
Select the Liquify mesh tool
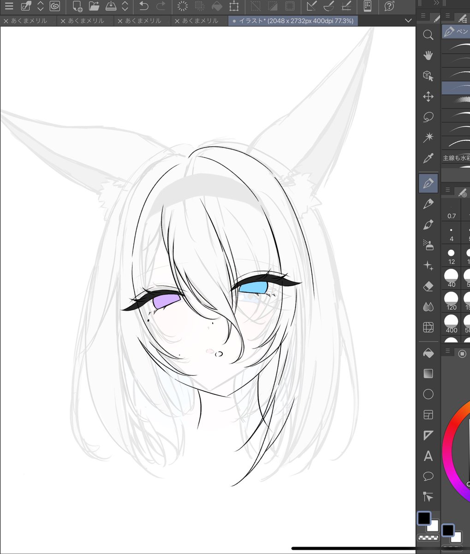[x=428, y=327]
